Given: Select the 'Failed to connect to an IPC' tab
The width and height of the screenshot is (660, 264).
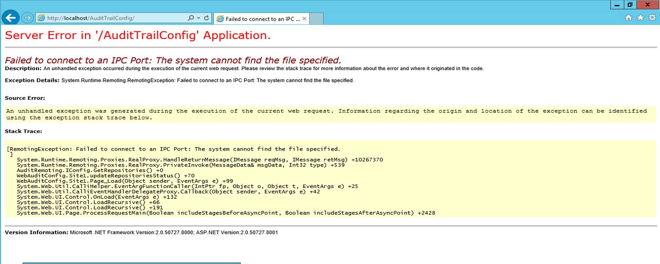Looking at the screenshot, I should tap(261, 19).
